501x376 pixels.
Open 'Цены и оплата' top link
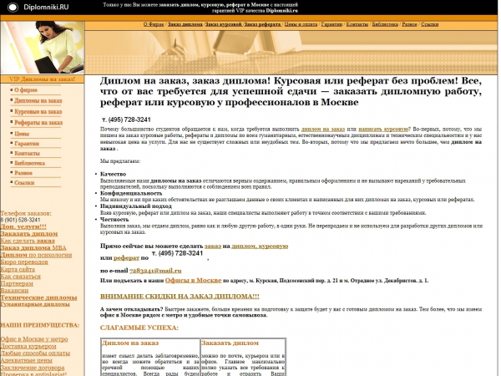click(301, 24)
